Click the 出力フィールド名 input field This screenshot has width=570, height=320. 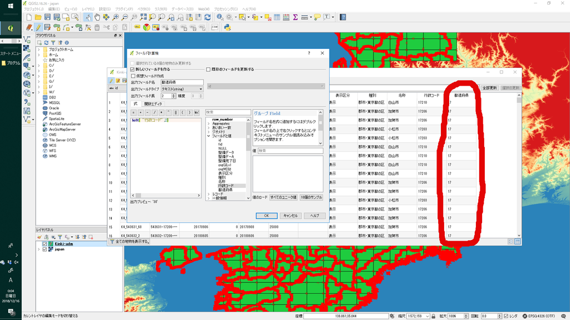182,82
